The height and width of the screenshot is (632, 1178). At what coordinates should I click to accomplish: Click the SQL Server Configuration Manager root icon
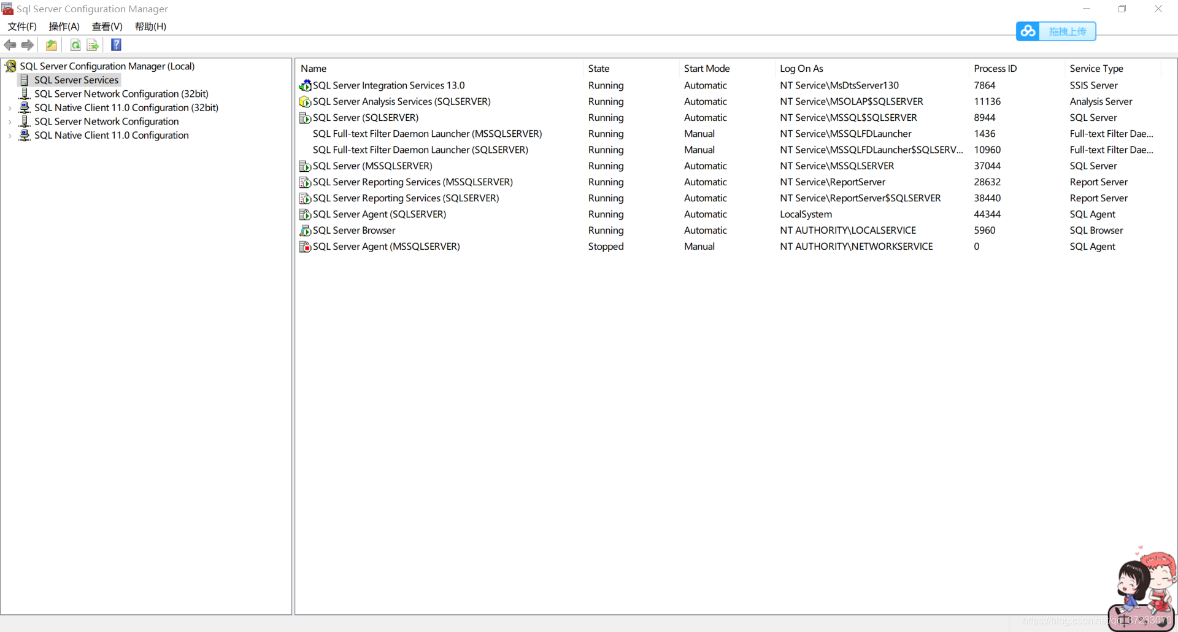point(10,66)
